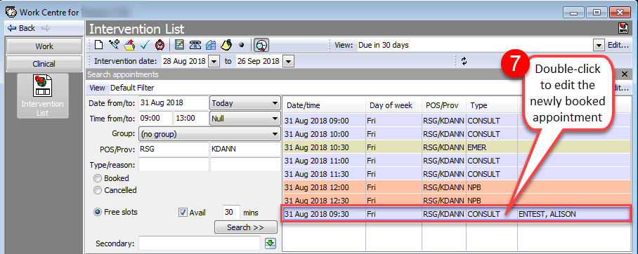The height and width of the screenshot is (254, 638).
Task: Click the first empty Type/reason field
Action: click(x=174, y=165)
